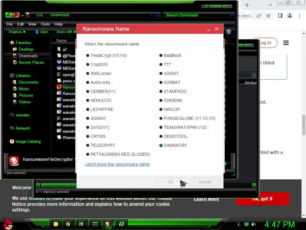Choose the BadBlock option
This screenshot has width=306, height=230.
170,55
